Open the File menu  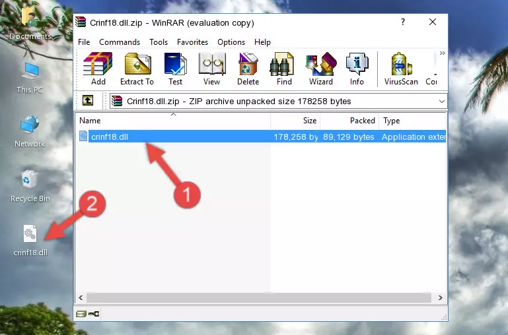(84, 42)
